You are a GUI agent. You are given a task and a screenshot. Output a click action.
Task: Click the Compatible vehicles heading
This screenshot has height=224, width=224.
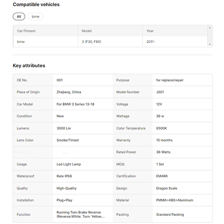point(36,4)
